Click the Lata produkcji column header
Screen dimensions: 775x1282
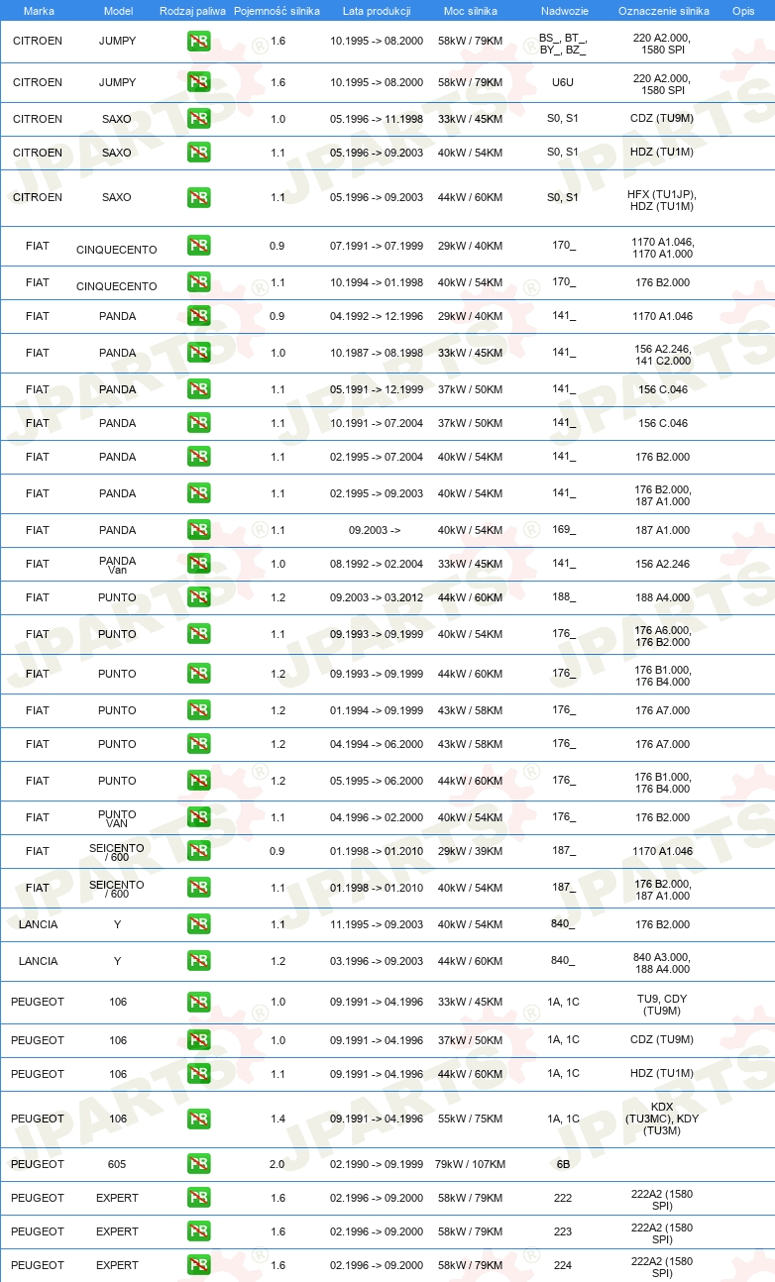click(x=377, y=10)
